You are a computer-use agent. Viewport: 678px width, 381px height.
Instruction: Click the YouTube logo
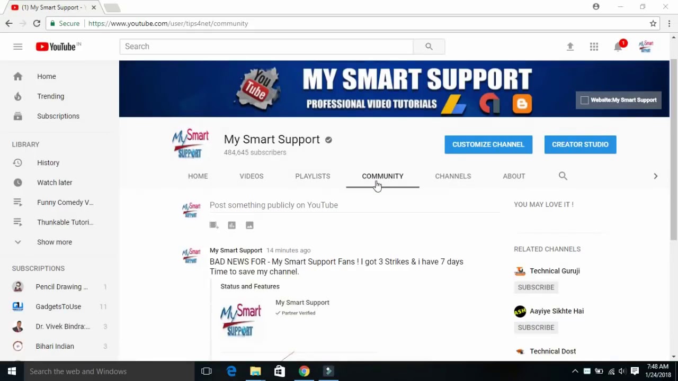point(58,47)
